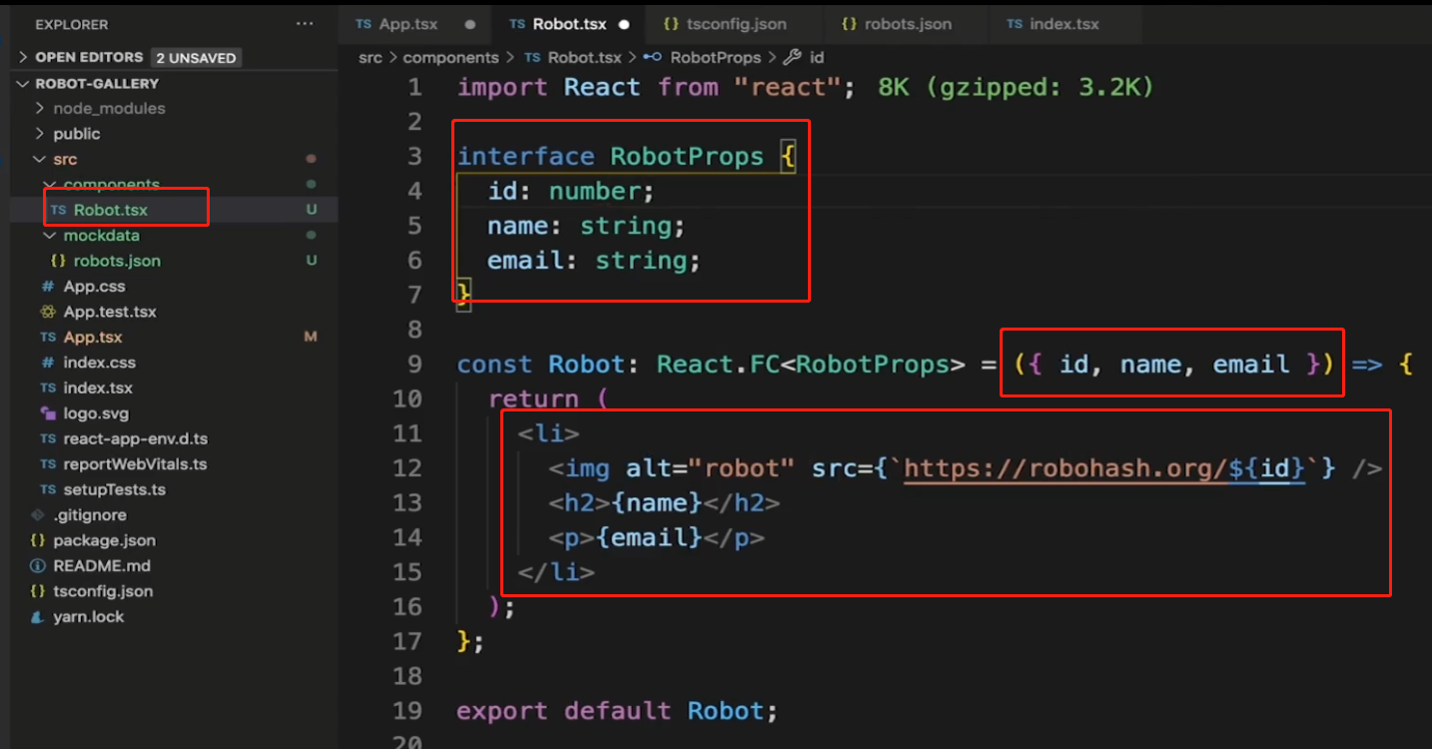Open App.test.tsx in the explorer
This screenshot has height=749, width=1432.
click(110, 312)
